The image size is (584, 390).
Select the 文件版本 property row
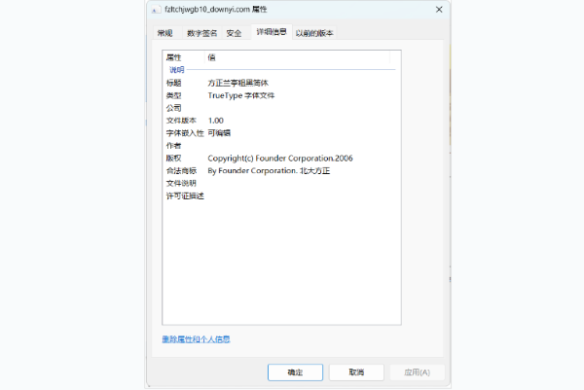pos(281,121)
